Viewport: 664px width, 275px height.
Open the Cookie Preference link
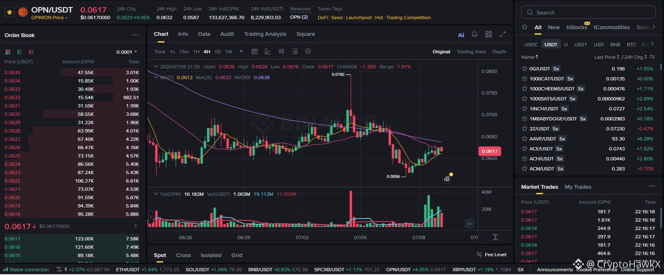[x=597, y=270]
